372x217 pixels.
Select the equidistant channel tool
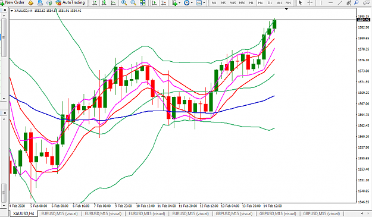pos(349,3)
